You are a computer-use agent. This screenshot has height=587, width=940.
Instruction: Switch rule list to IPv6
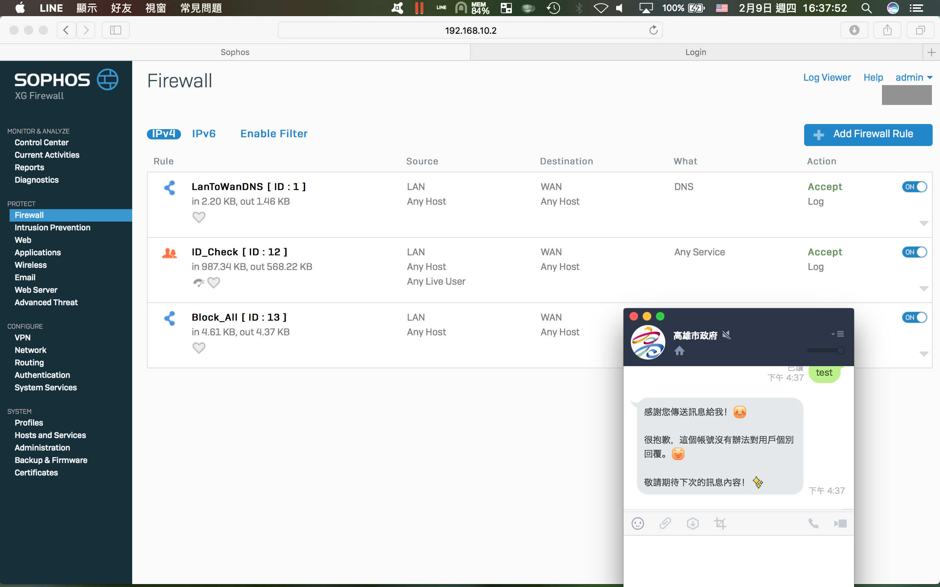click(x=203, y=134)
